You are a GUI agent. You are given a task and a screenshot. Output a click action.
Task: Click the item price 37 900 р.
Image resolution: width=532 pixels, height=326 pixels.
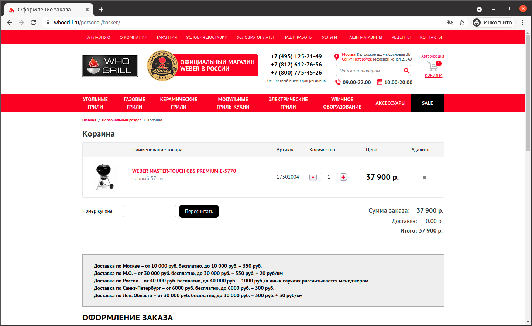(382, 177)
